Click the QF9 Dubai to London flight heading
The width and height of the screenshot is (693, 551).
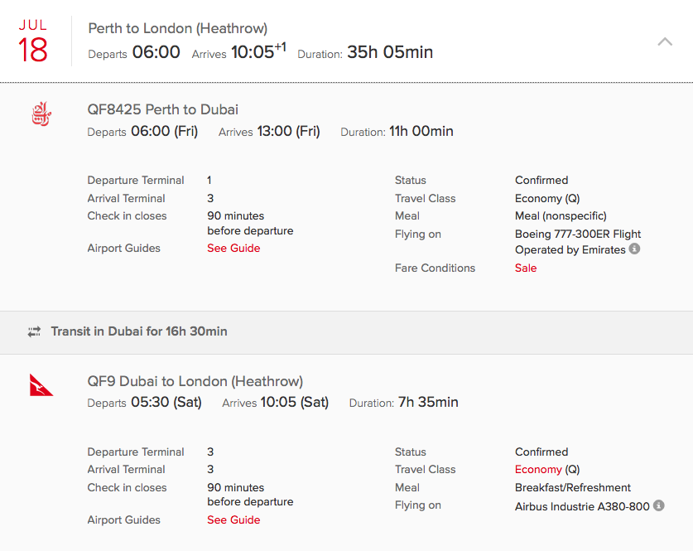tap(195, 381)
